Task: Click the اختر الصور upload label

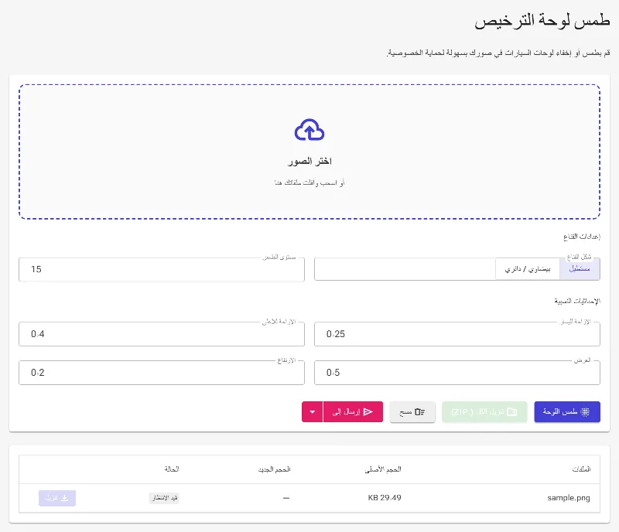Action: coord(309,161)
